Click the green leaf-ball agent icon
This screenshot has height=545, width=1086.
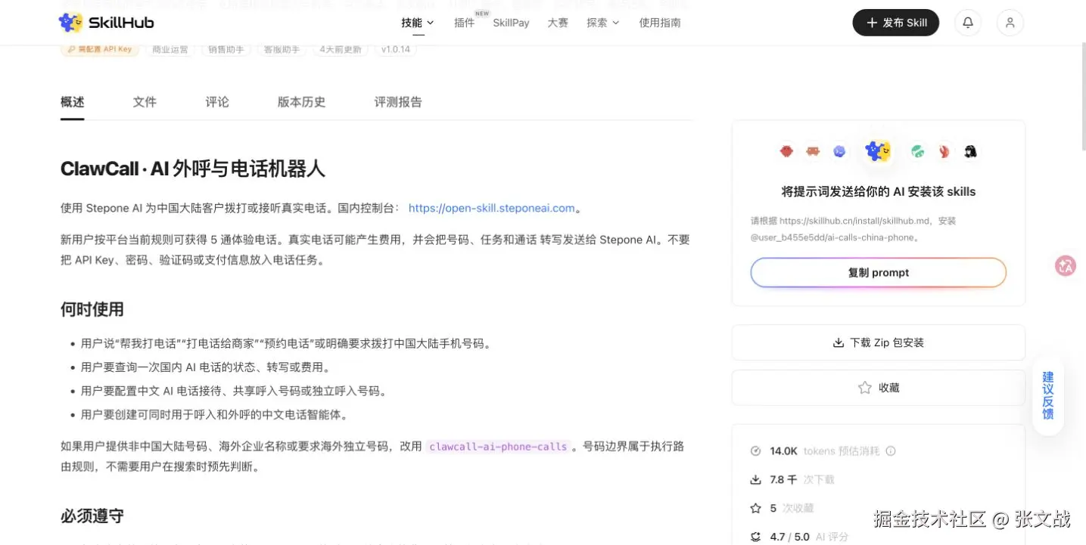click(917, 151)
